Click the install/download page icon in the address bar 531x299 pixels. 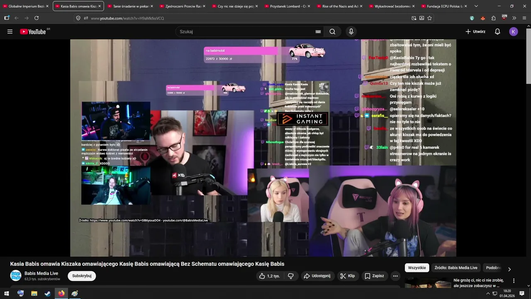click(422, 18)
